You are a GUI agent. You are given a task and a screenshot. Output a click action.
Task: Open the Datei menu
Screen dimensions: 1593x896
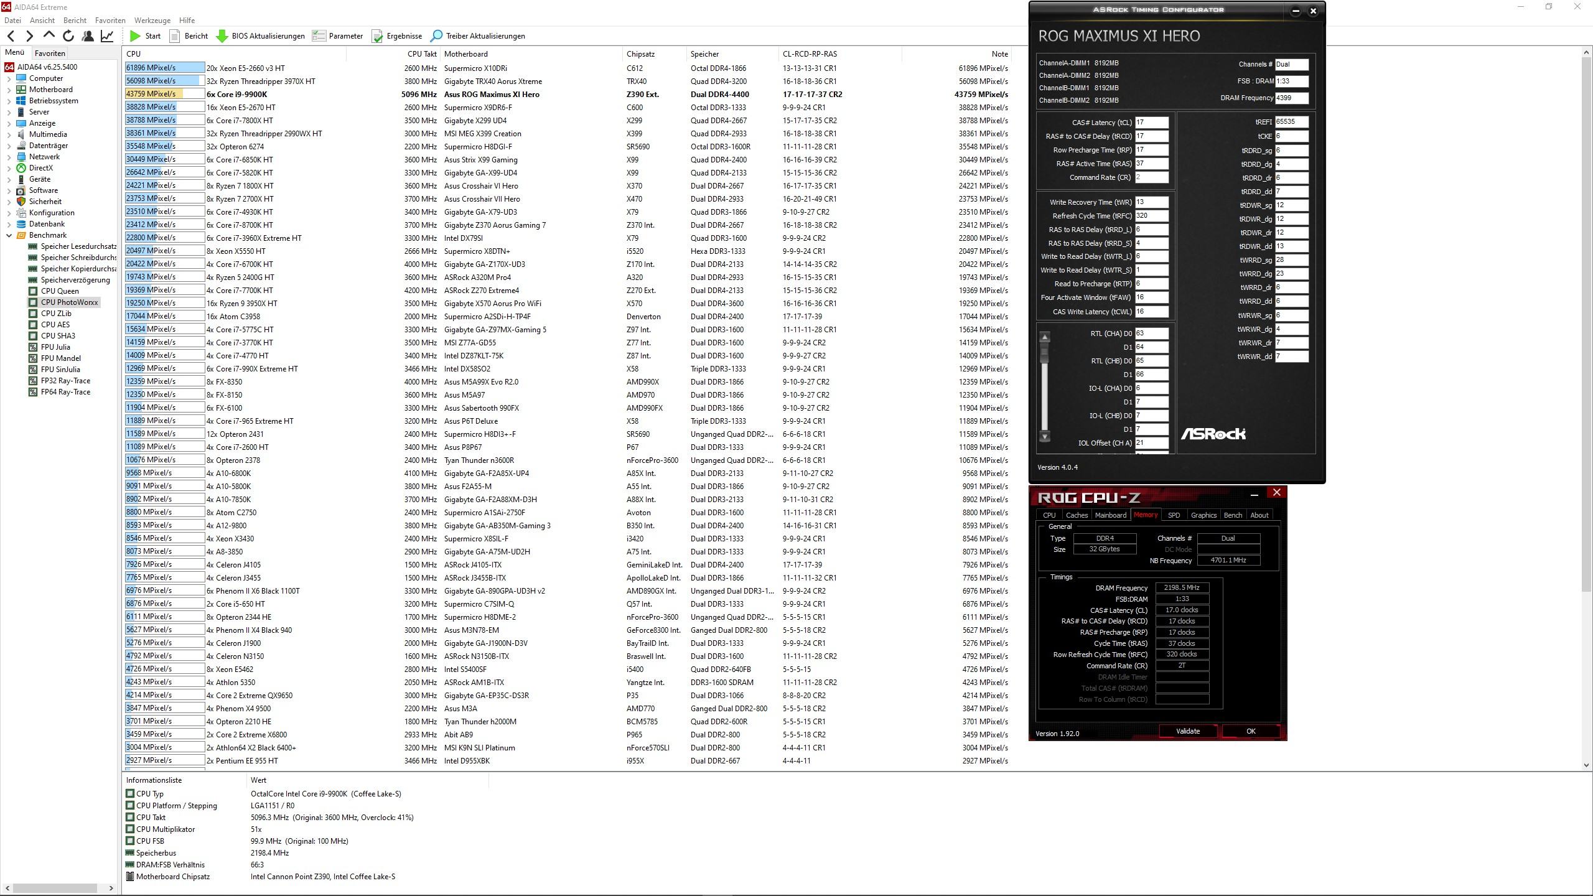click(x=12, y=21)
